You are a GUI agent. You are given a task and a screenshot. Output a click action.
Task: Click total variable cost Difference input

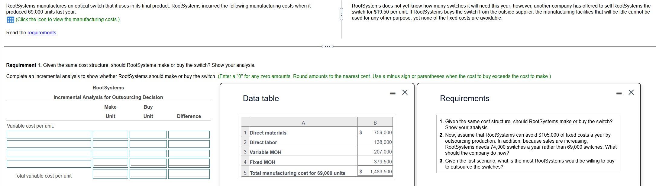pos(189,174)
